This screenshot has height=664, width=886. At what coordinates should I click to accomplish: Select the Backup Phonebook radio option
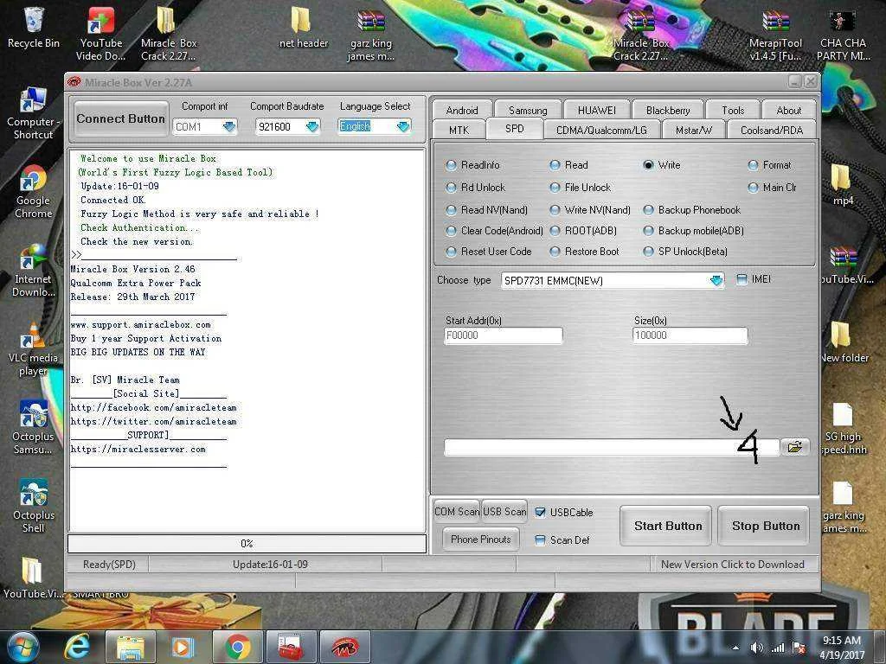point(648,210)
